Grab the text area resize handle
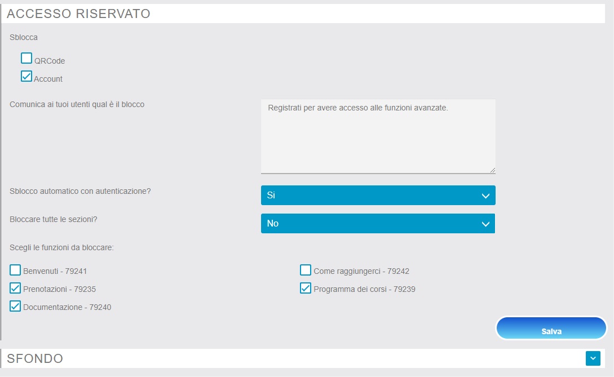Image resolution: width=614 pixels, height=377 pixels. tap(492, 170)
